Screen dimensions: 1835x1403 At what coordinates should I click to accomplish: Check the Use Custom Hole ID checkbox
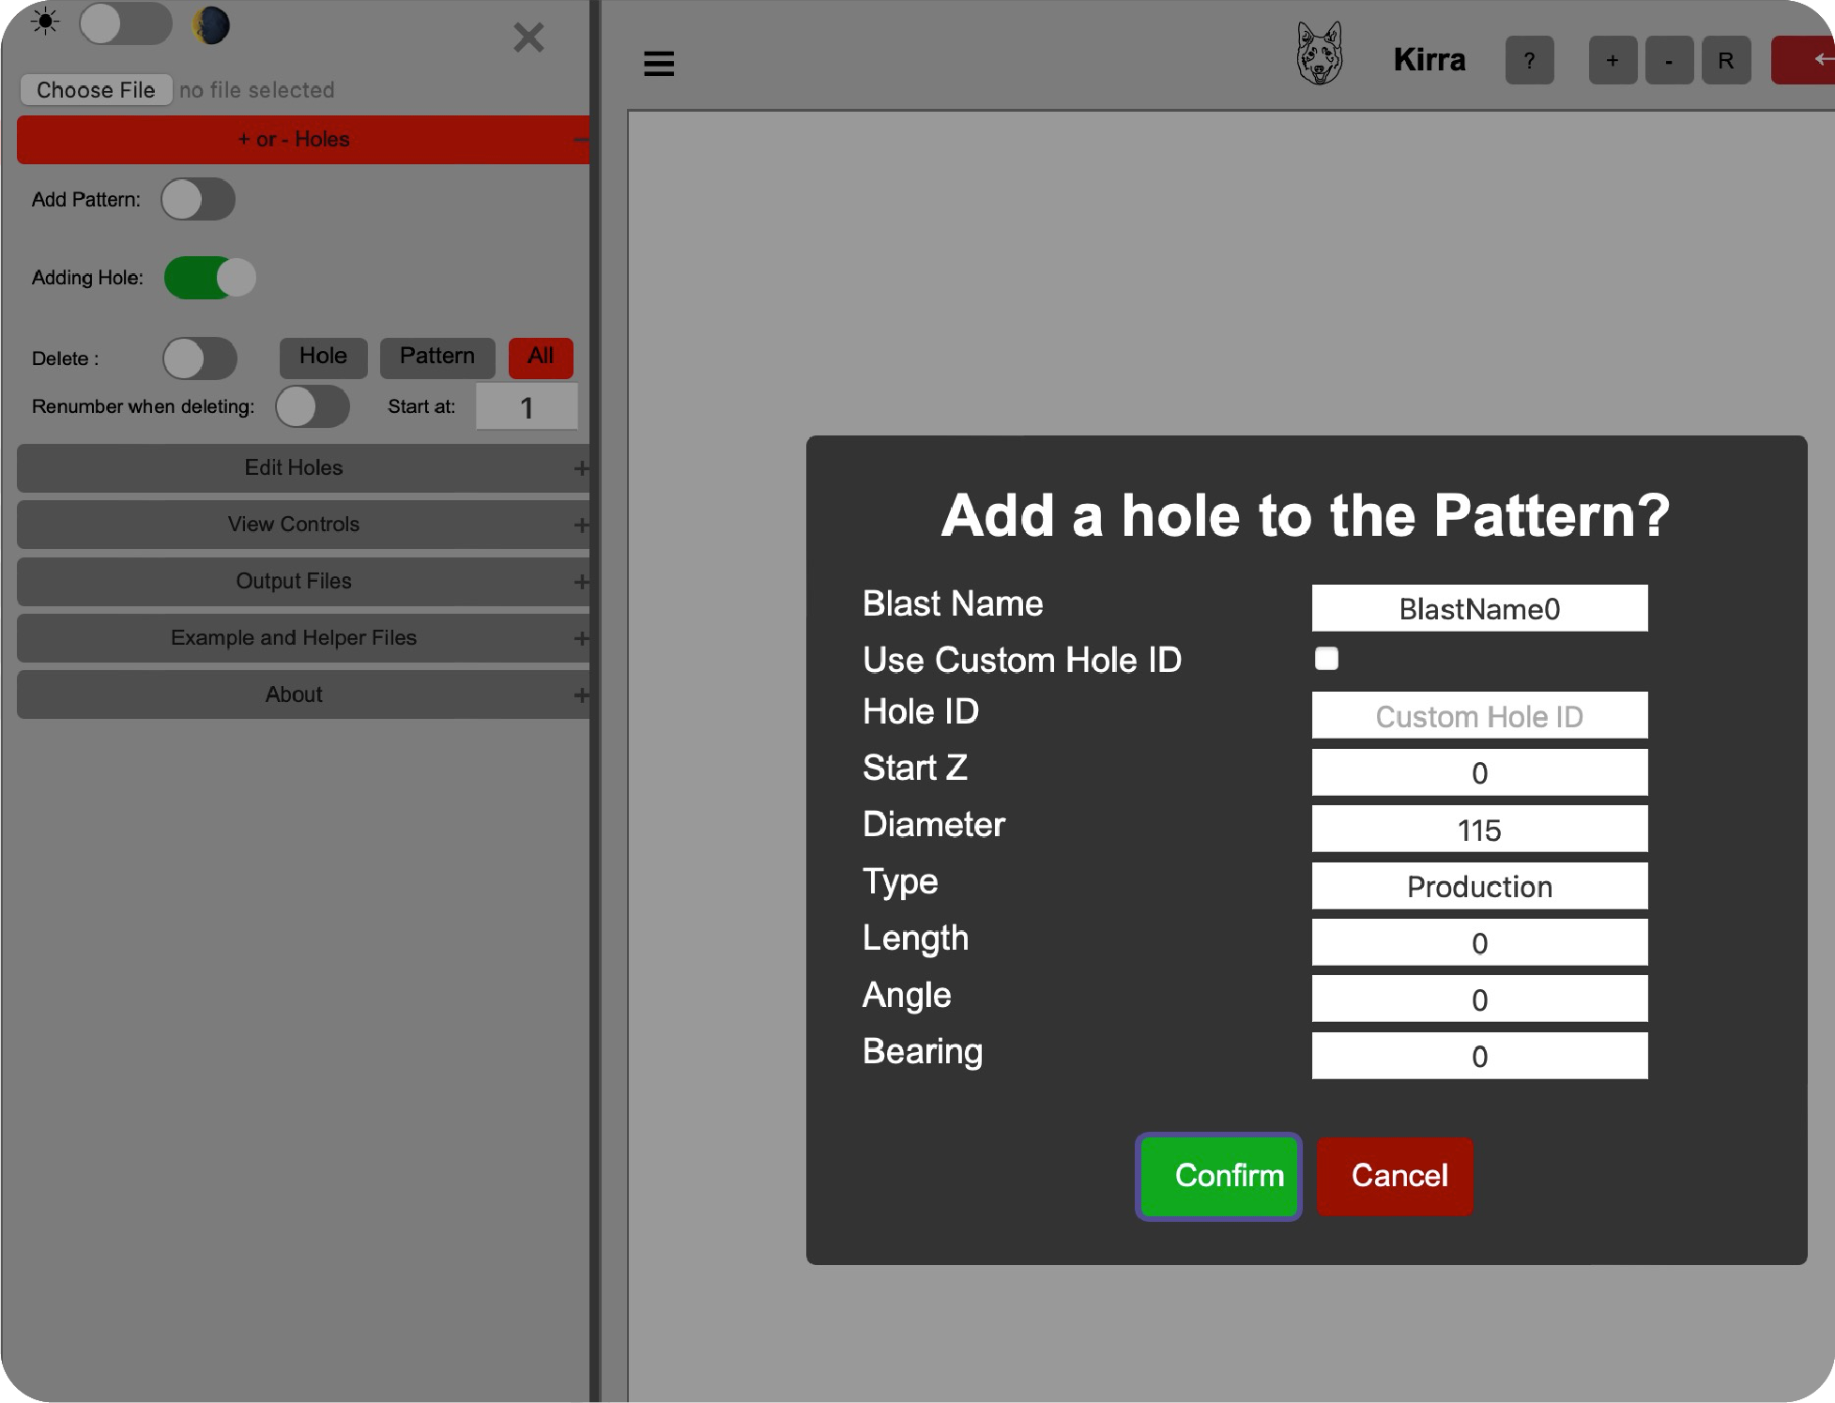pos(1326,659)
